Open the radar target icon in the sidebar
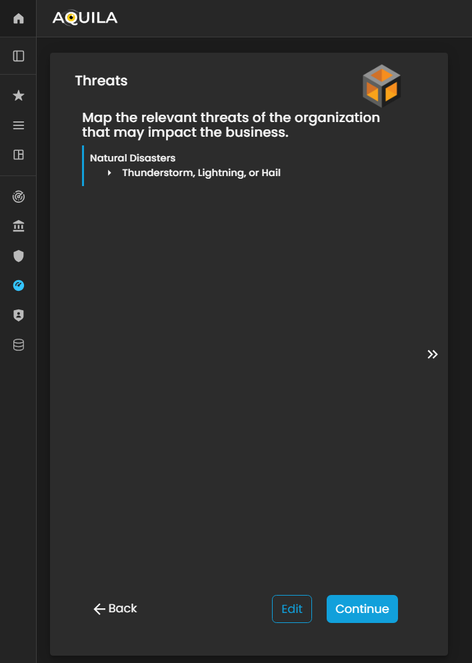This screenshot has height=663, width=472. 19,197
